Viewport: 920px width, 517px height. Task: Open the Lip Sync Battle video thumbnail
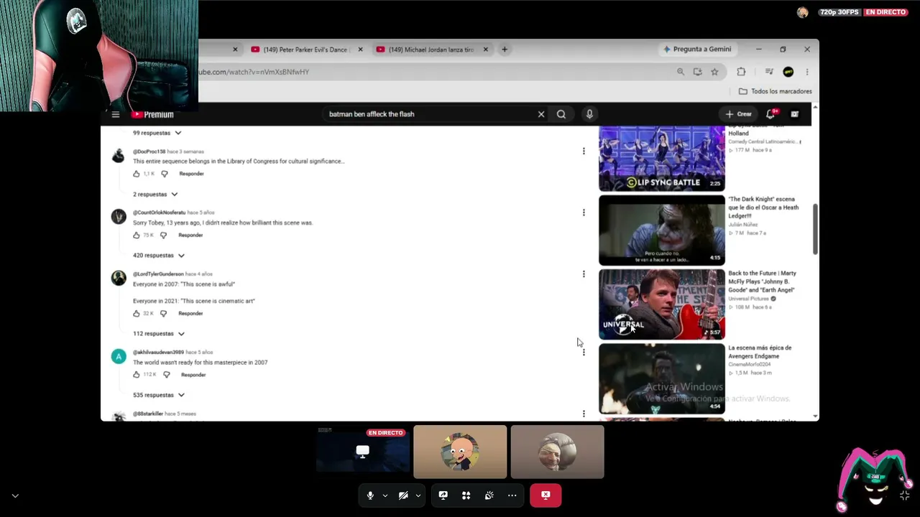[662, 159]
